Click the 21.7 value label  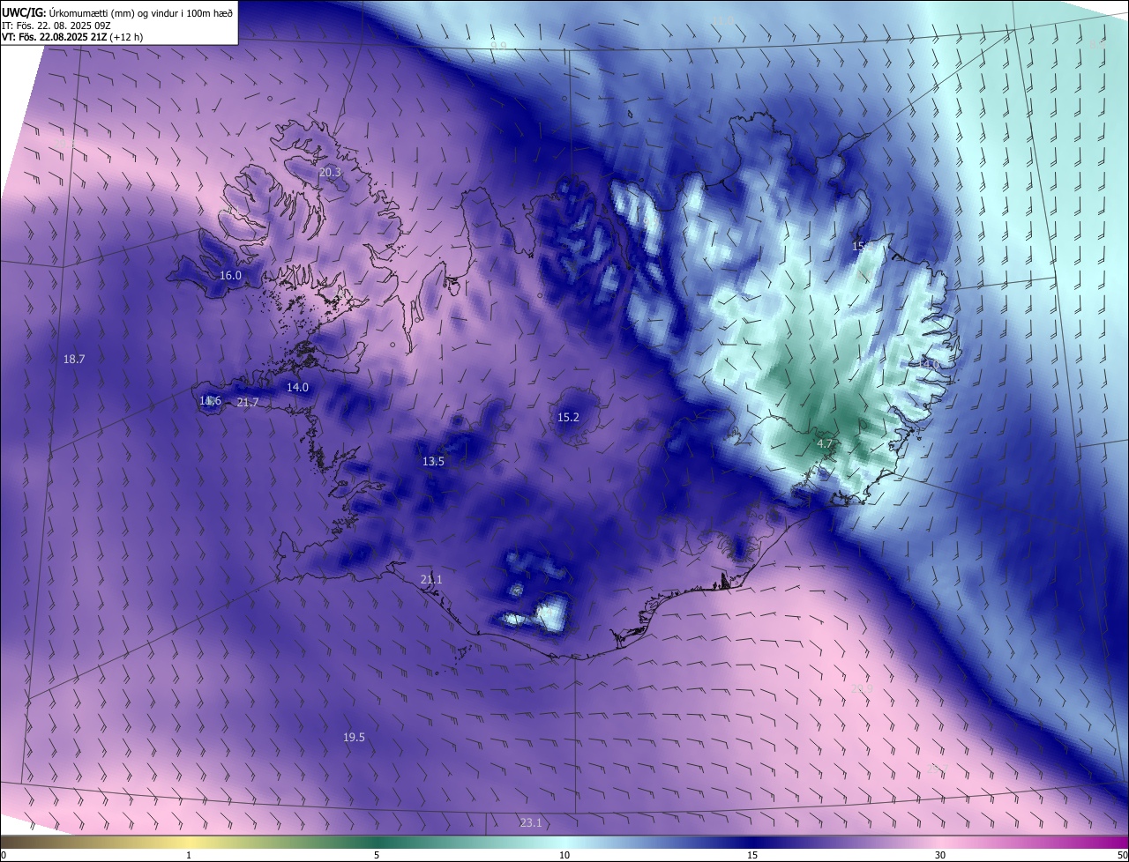click(x=248, y=403)
